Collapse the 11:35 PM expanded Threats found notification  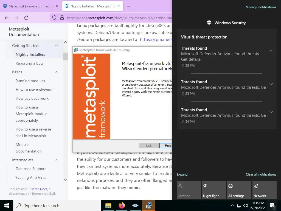(271, 51)
